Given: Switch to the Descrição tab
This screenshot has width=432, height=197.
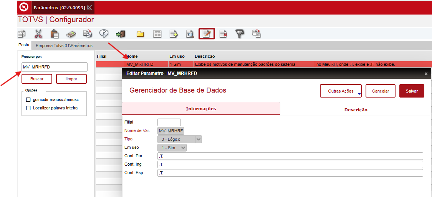Looking at the screenshot, I should tap(356, 110).
